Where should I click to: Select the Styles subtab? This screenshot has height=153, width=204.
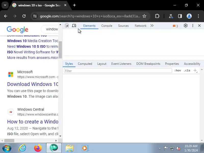click(x=69, y=64)
